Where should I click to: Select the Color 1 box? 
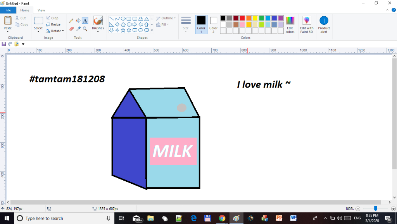point(201,24)
